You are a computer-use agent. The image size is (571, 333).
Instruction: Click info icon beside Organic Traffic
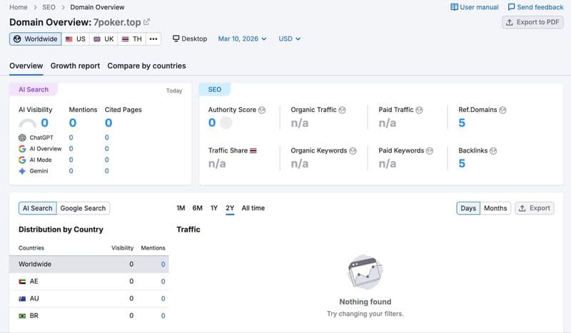click(342, 110)
